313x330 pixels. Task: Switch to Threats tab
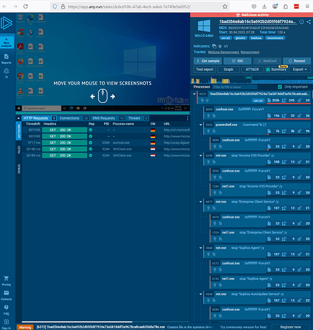coord(137,118)
